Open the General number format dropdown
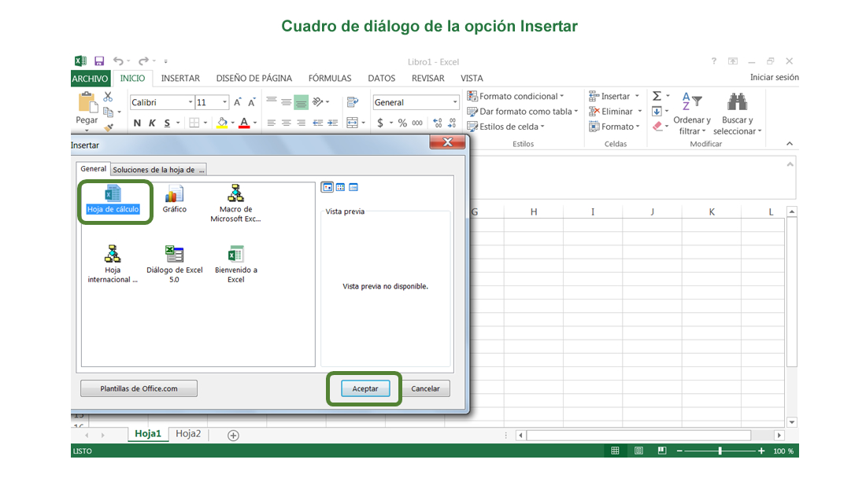Screen dimensions: 866x478 click(x=455, y=102)
